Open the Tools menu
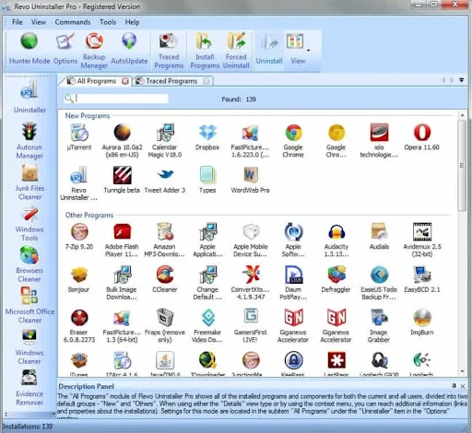Viewport: 472px width, 433px height. (x=108, y=22)
